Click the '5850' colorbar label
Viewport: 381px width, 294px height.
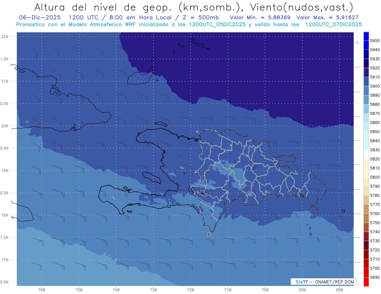coord(375,132)
